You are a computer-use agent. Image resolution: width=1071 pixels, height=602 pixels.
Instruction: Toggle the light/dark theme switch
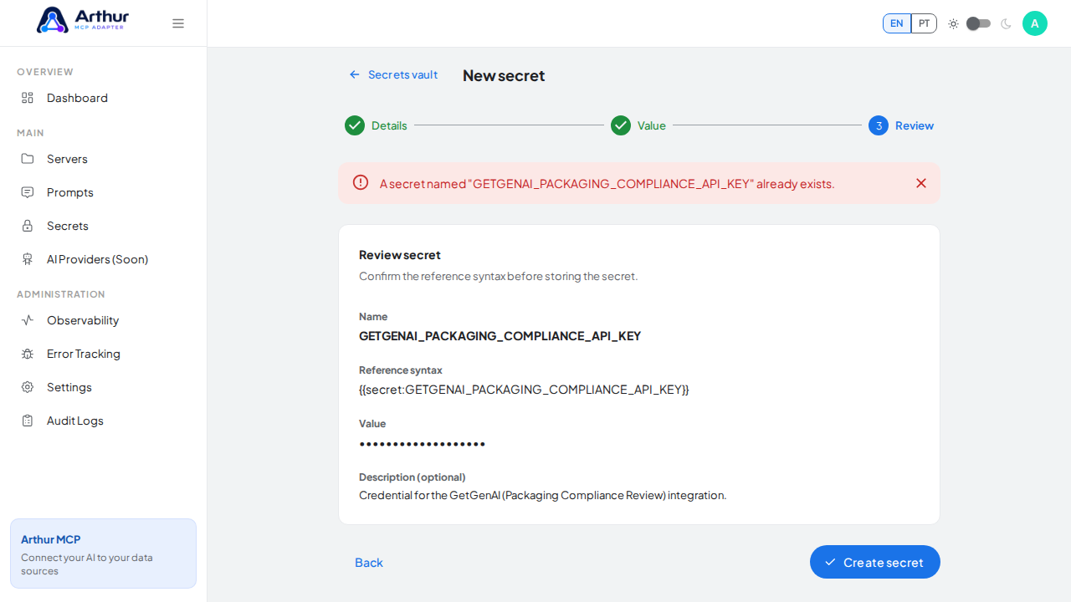coord(979,23)
